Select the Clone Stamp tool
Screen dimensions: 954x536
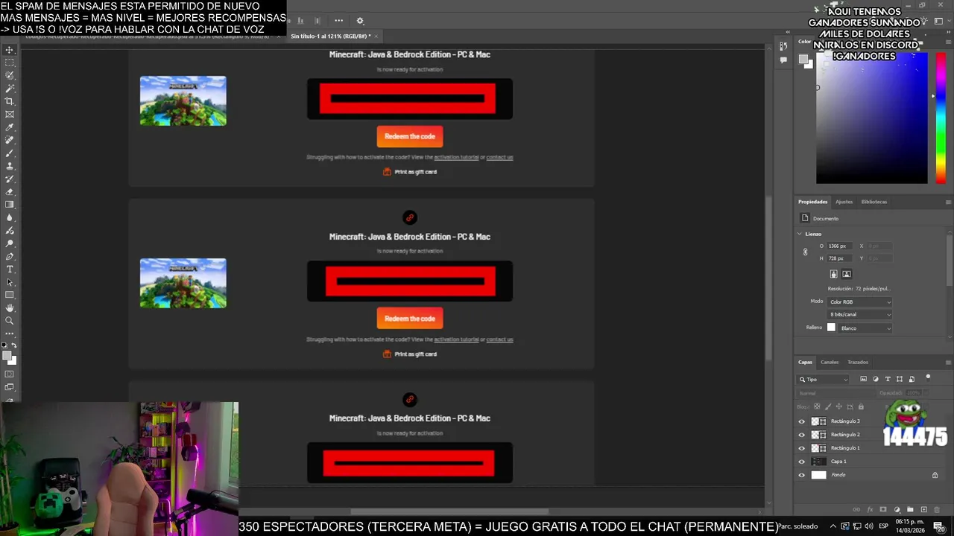pyautogui.click(x=10, y=166)
